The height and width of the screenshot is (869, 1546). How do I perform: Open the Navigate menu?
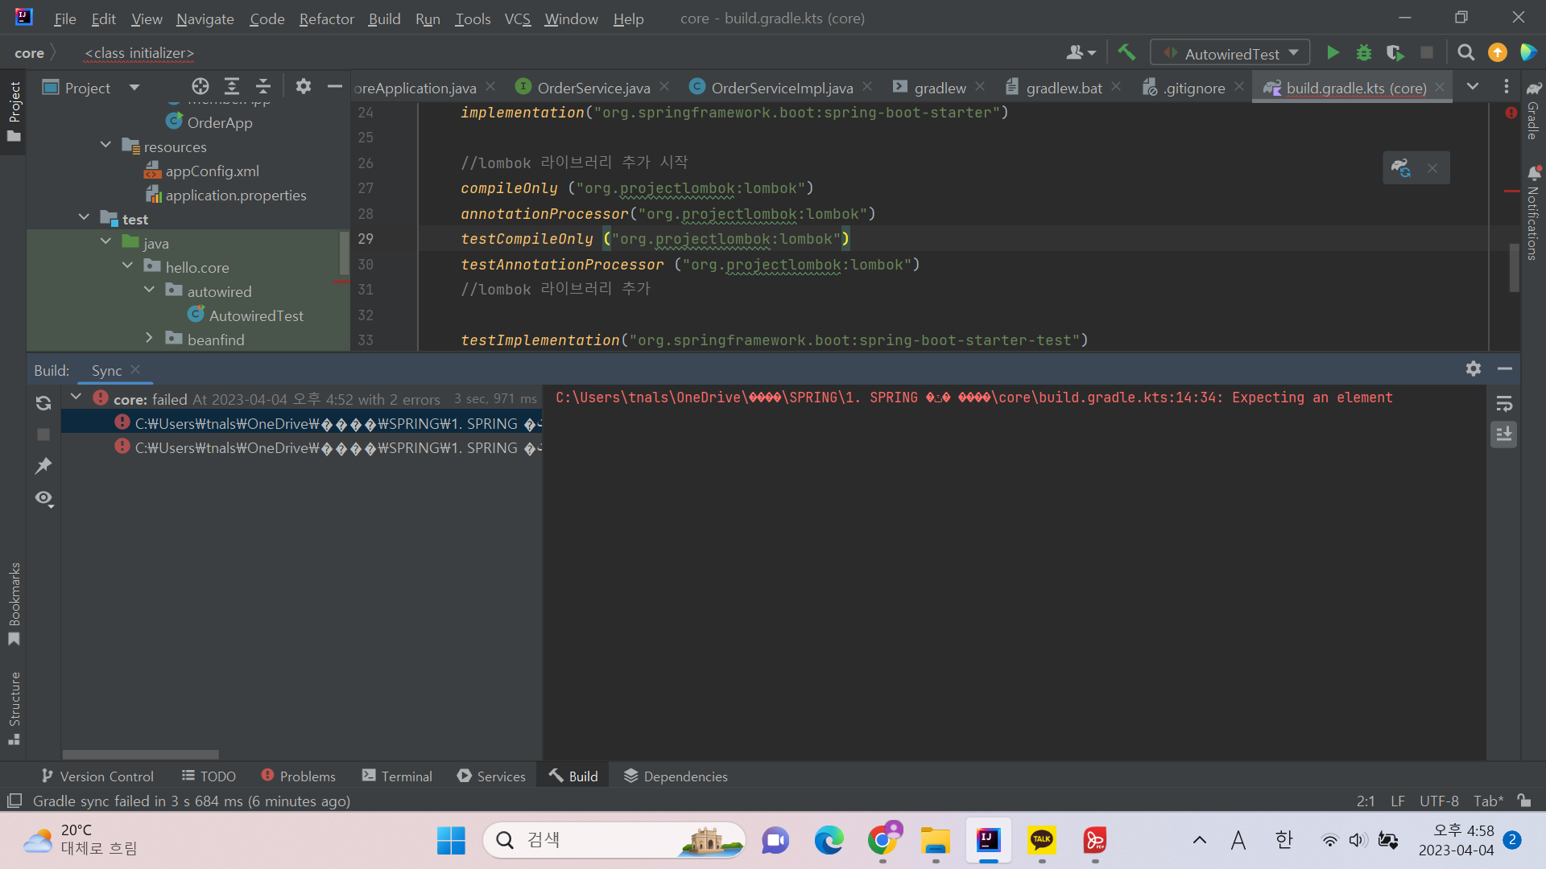click(205, 19)
